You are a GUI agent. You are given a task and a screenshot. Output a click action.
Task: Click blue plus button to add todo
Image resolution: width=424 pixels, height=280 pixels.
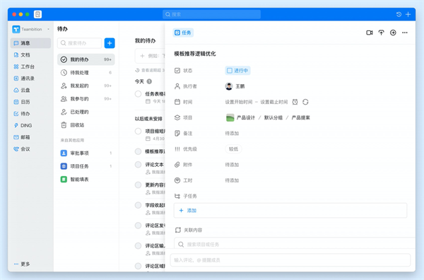click(110, 43)
